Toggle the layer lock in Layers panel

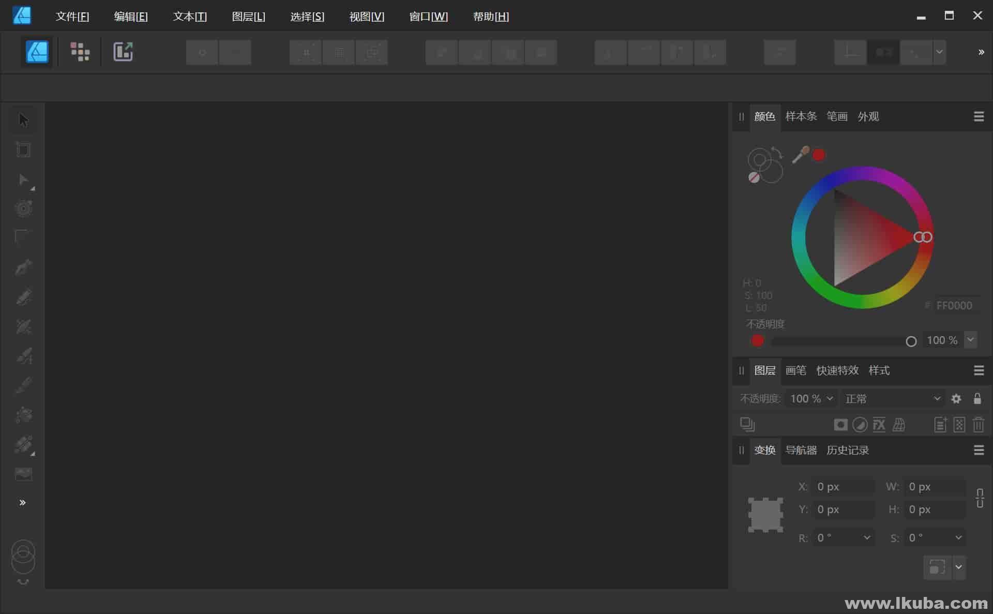pyautogui.click(x=977, y=398)
